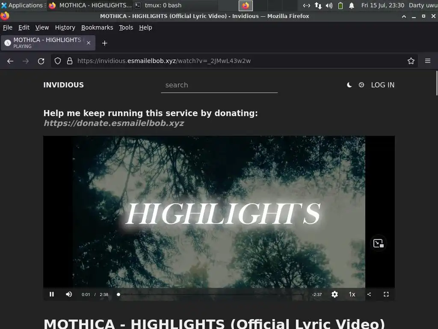
Task: Close the MOTHICA - HIGHLIGHTS tab
Action: pos(89,43)
